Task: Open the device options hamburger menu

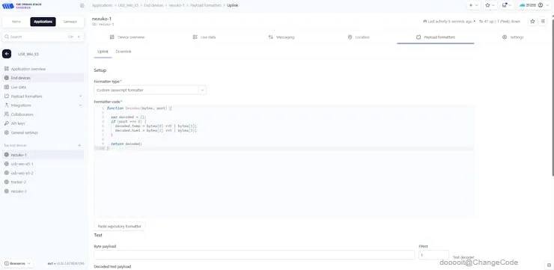Action: (x=543, y=22)
